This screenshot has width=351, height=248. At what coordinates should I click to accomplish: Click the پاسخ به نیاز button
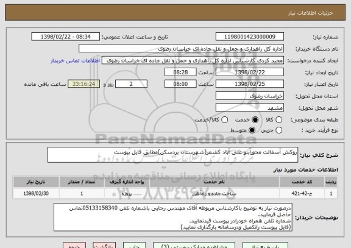265,245
